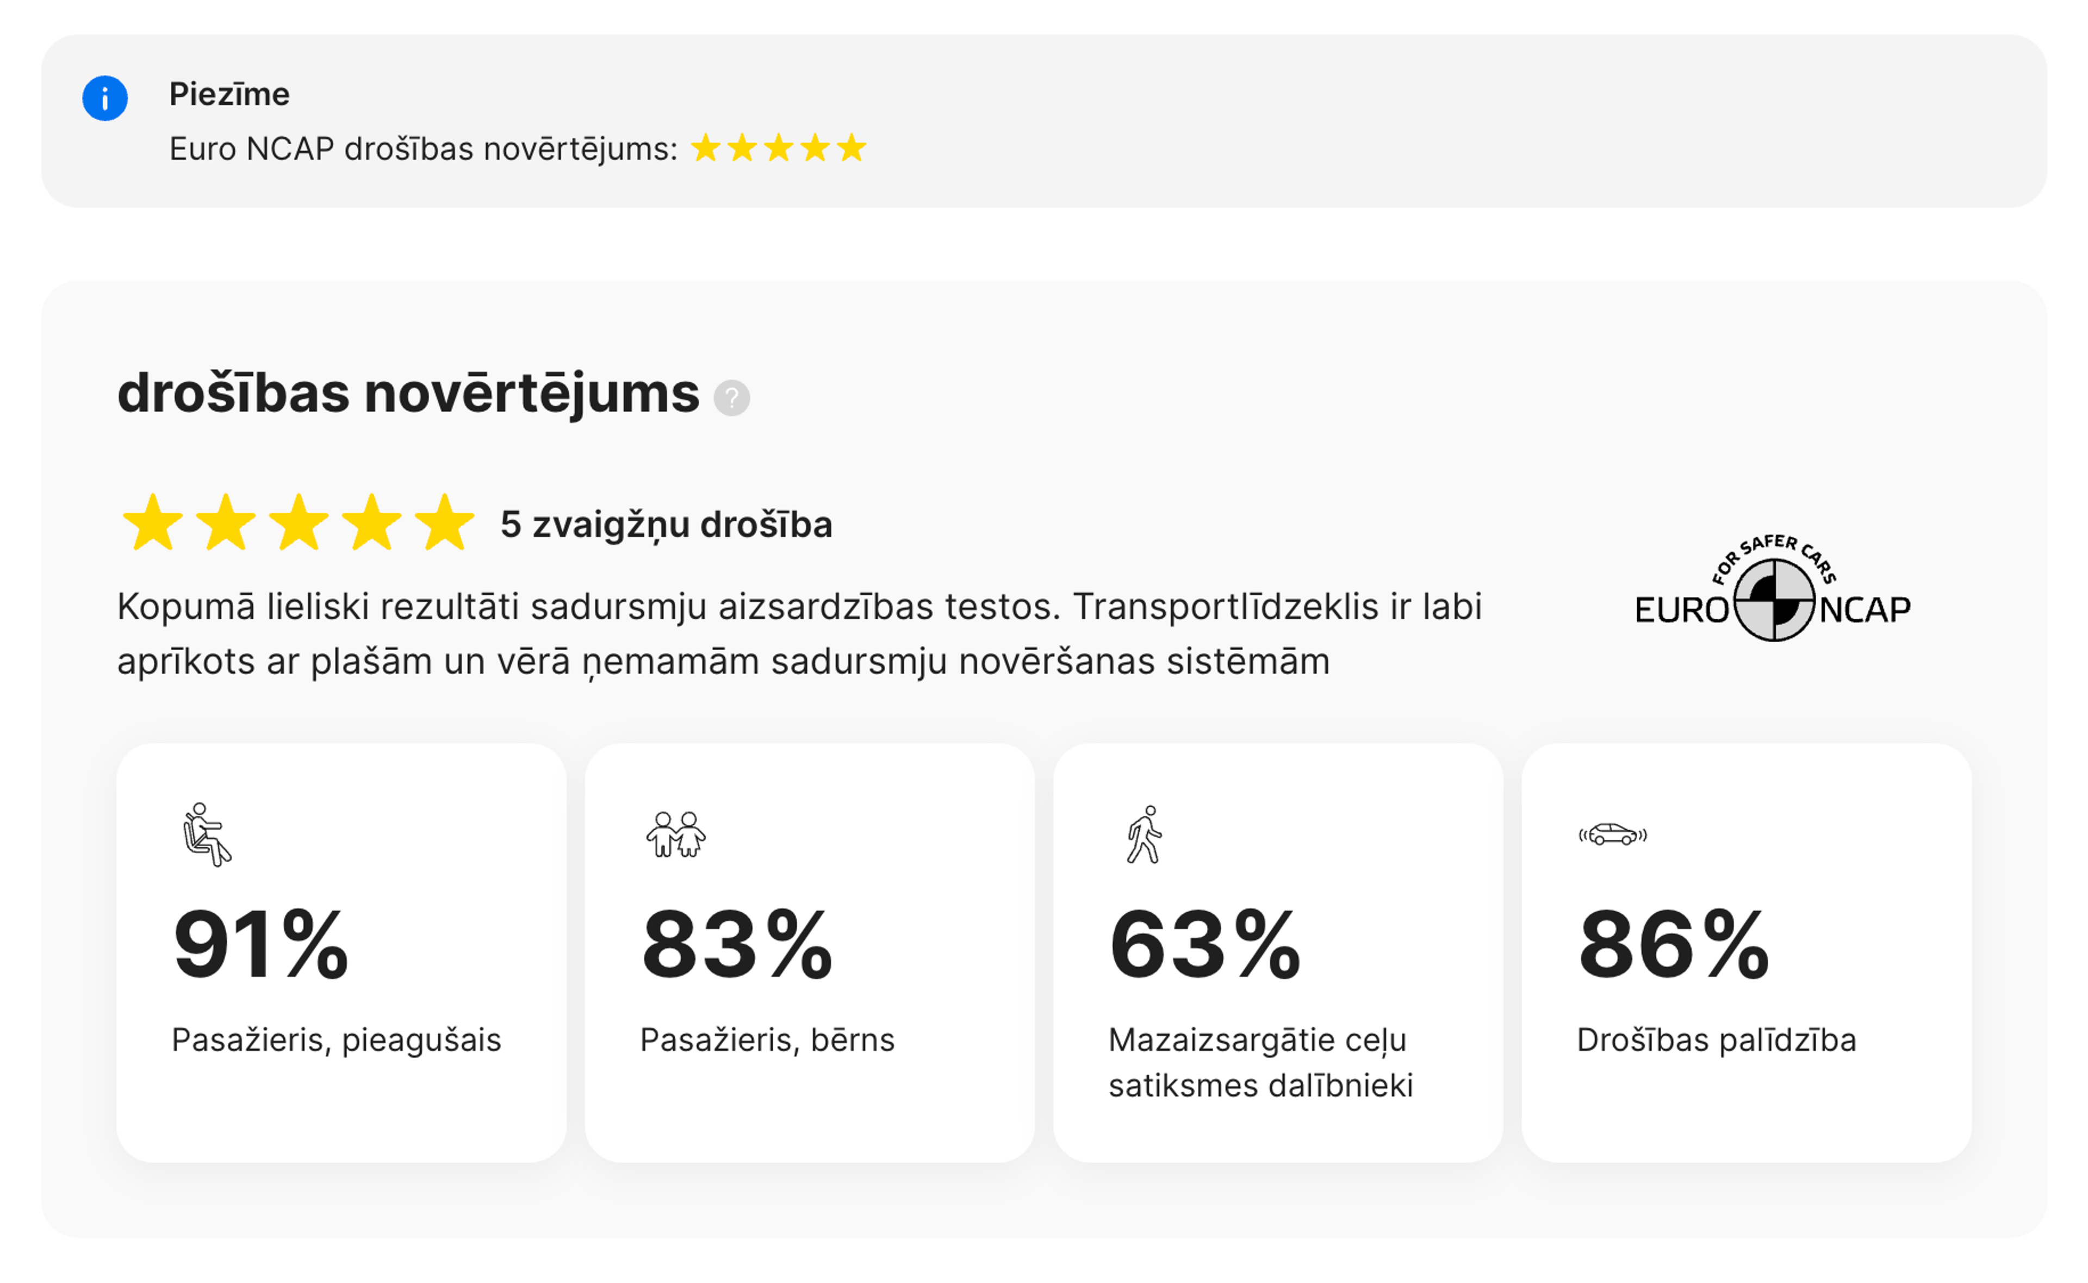Click the third large yellow rating star
Viewport: 2088px width, 1283px height.
[299, 522]
